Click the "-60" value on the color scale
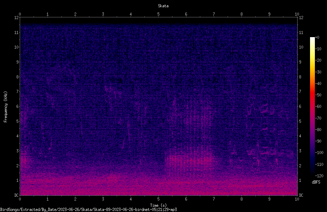The image size is (327, 212). [318, 107]
